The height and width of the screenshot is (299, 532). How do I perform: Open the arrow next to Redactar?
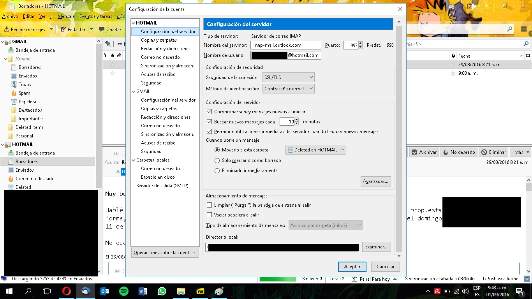click(x=91, y=29)
